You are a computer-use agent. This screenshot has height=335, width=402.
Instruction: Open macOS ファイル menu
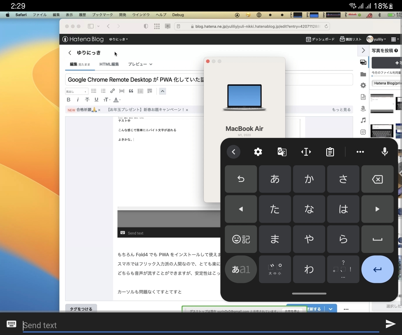point(40,15)
